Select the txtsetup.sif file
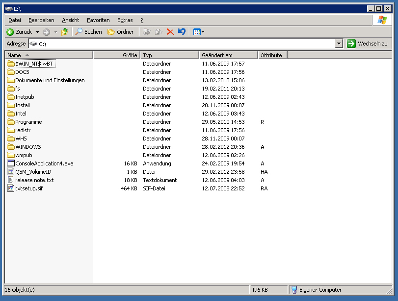The image size is (398, 301). (28, 188)
